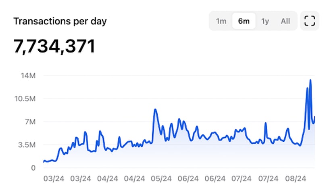Click the 0 y-axis label
The image size is (327, 195).
pyautogui.click(x=33, y=168)
